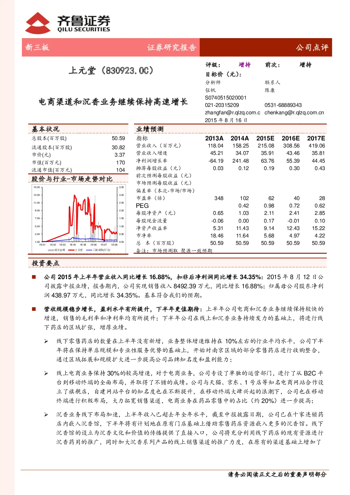Open the chenkang@r.qlzq.com.cn email address
Screen dimensions: 350x495
[x=294, y=113]
